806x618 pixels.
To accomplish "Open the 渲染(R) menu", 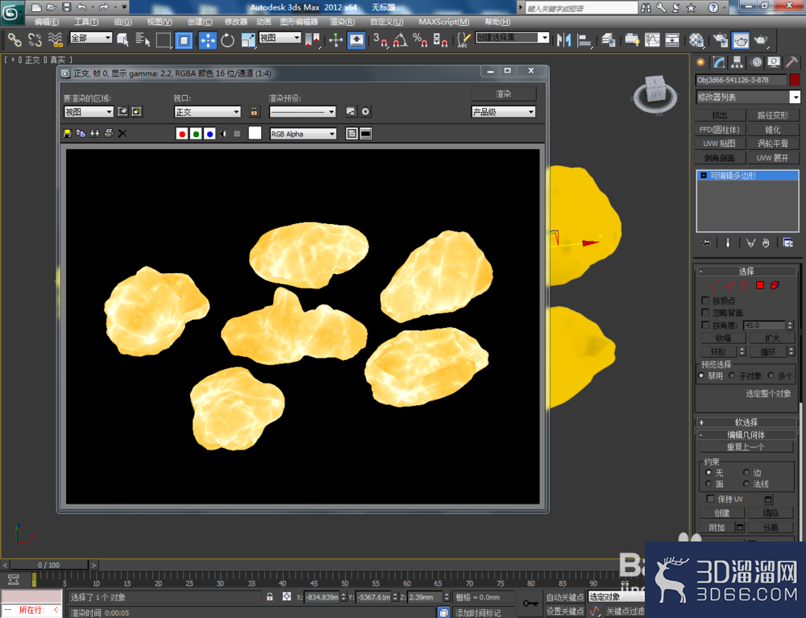I will (x=342, y=22).
